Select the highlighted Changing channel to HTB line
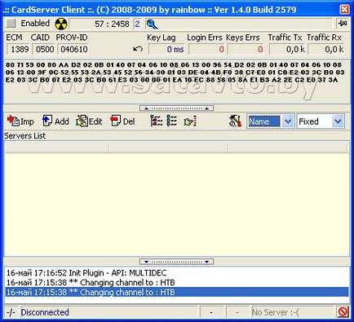354x322 pixels. (177, 293)
